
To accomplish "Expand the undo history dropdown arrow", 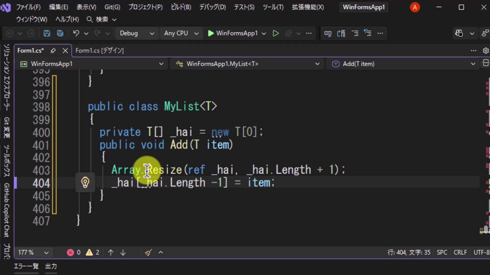I will click(x=86, y=33).
